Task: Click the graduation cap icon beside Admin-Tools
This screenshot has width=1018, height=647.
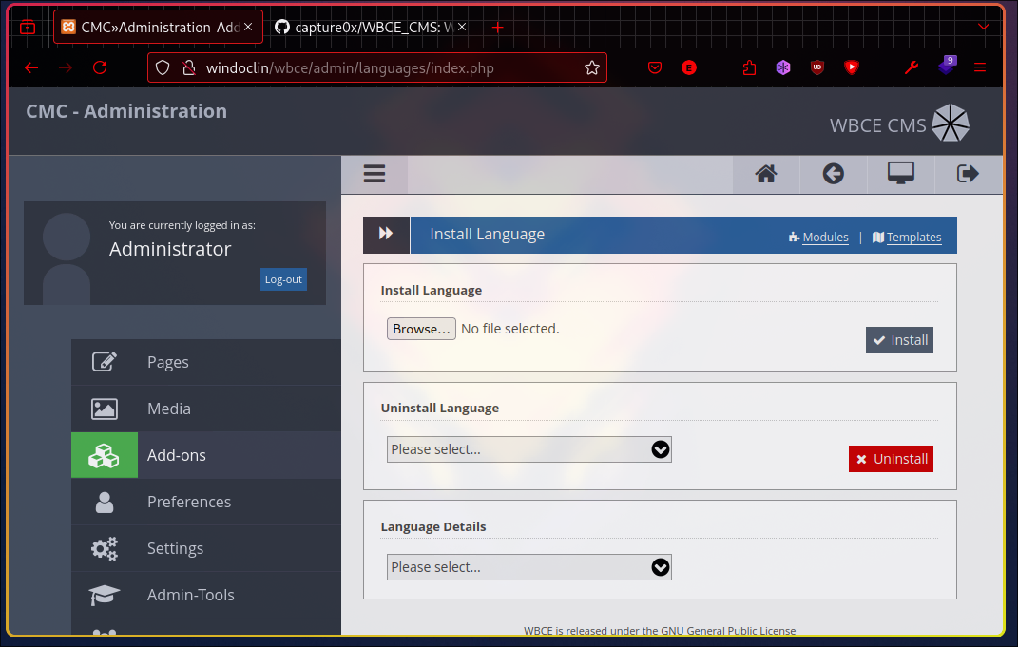Action: pos(105,594)
